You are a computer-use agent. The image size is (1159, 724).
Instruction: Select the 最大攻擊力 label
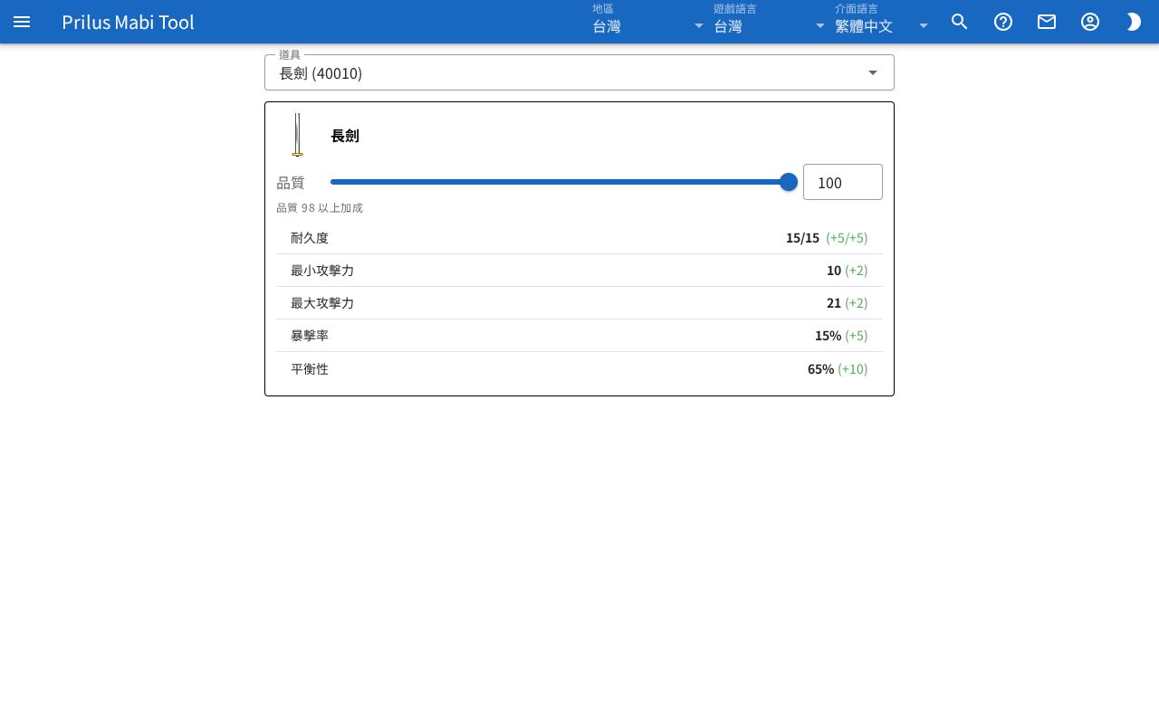click(x=322, y=303)
